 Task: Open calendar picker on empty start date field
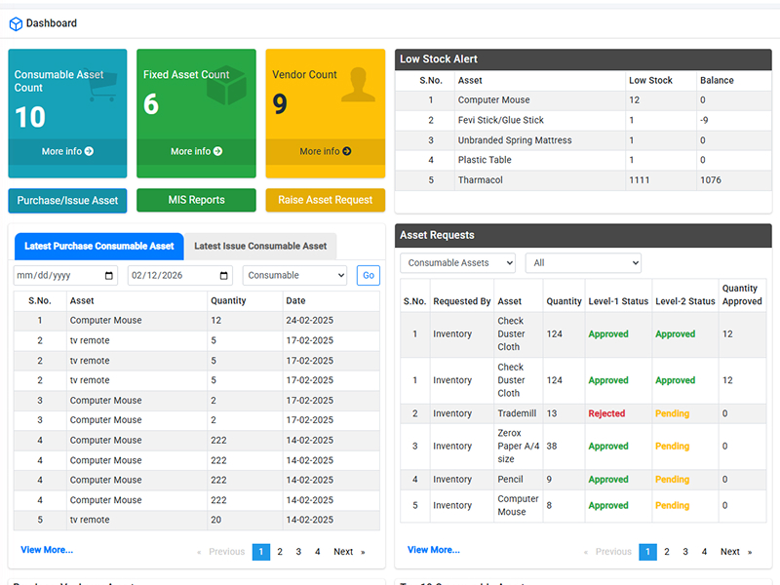[x=109, y=276]
